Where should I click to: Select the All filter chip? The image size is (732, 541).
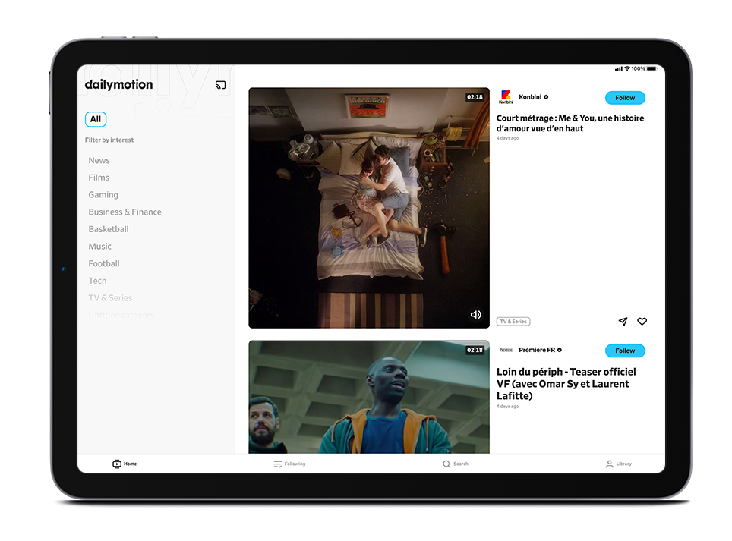[96, 119]
